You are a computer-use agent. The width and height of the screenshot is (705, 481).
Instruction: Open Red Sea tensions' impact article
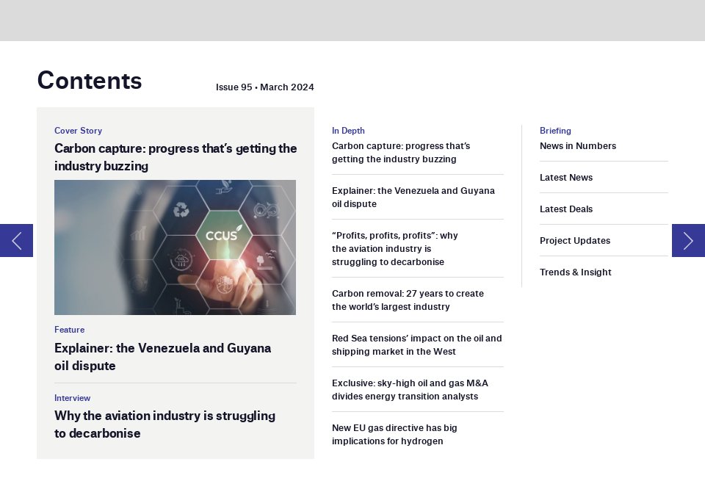click(417, 345)
